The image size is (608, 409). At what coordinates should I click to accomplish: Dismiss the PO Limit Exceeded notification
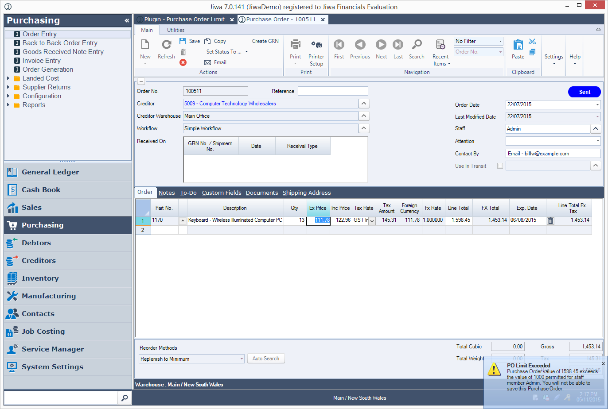(x=603, y=363)
